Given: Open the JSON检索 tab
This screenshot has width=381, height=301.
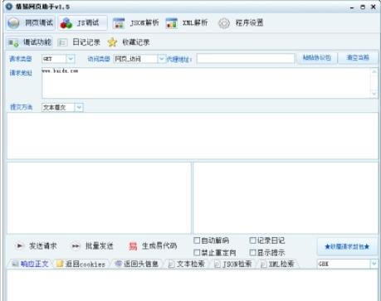Looking at the screenshot, I should coord(233,264).
